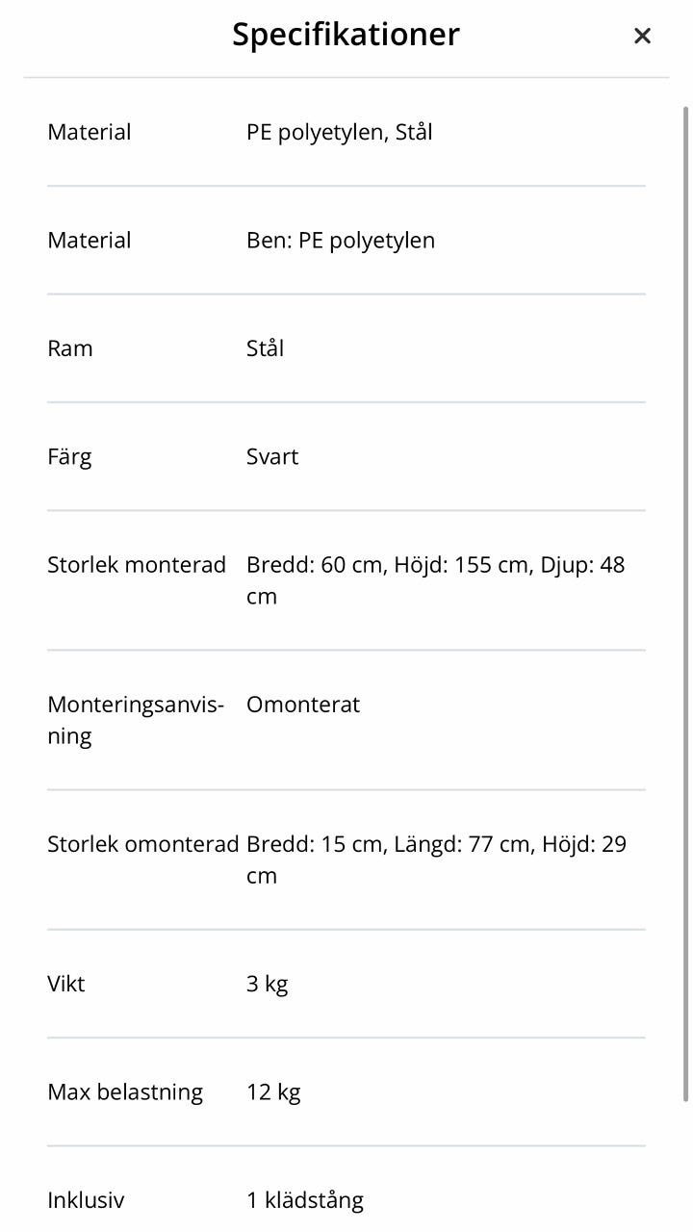Select the "12 kg" max load value
Image resolution: width=693 pixels, height=1232 pixels.
(273, 1092)
